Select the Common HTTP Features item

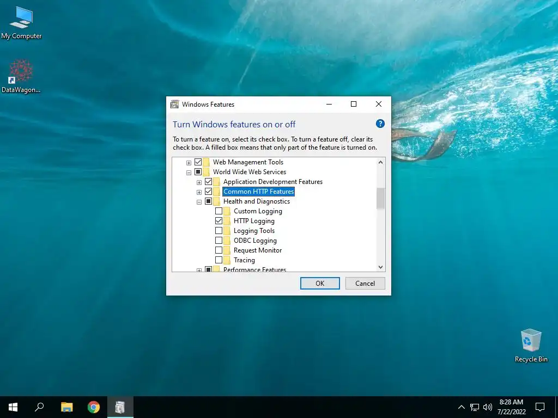click(x=259, y=192)
